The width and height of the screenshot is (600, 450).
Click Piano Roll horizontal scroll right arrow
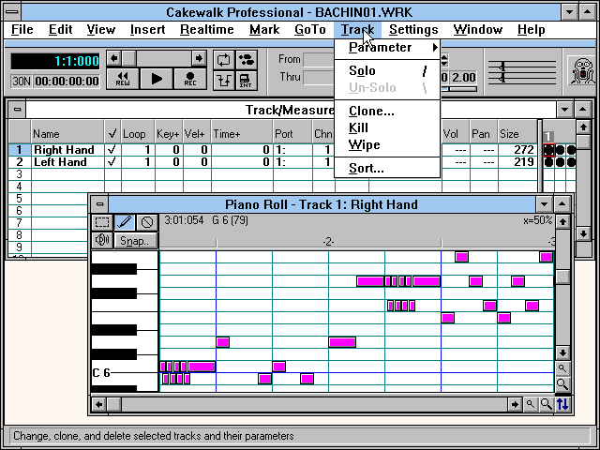click(x=515, y=404)
